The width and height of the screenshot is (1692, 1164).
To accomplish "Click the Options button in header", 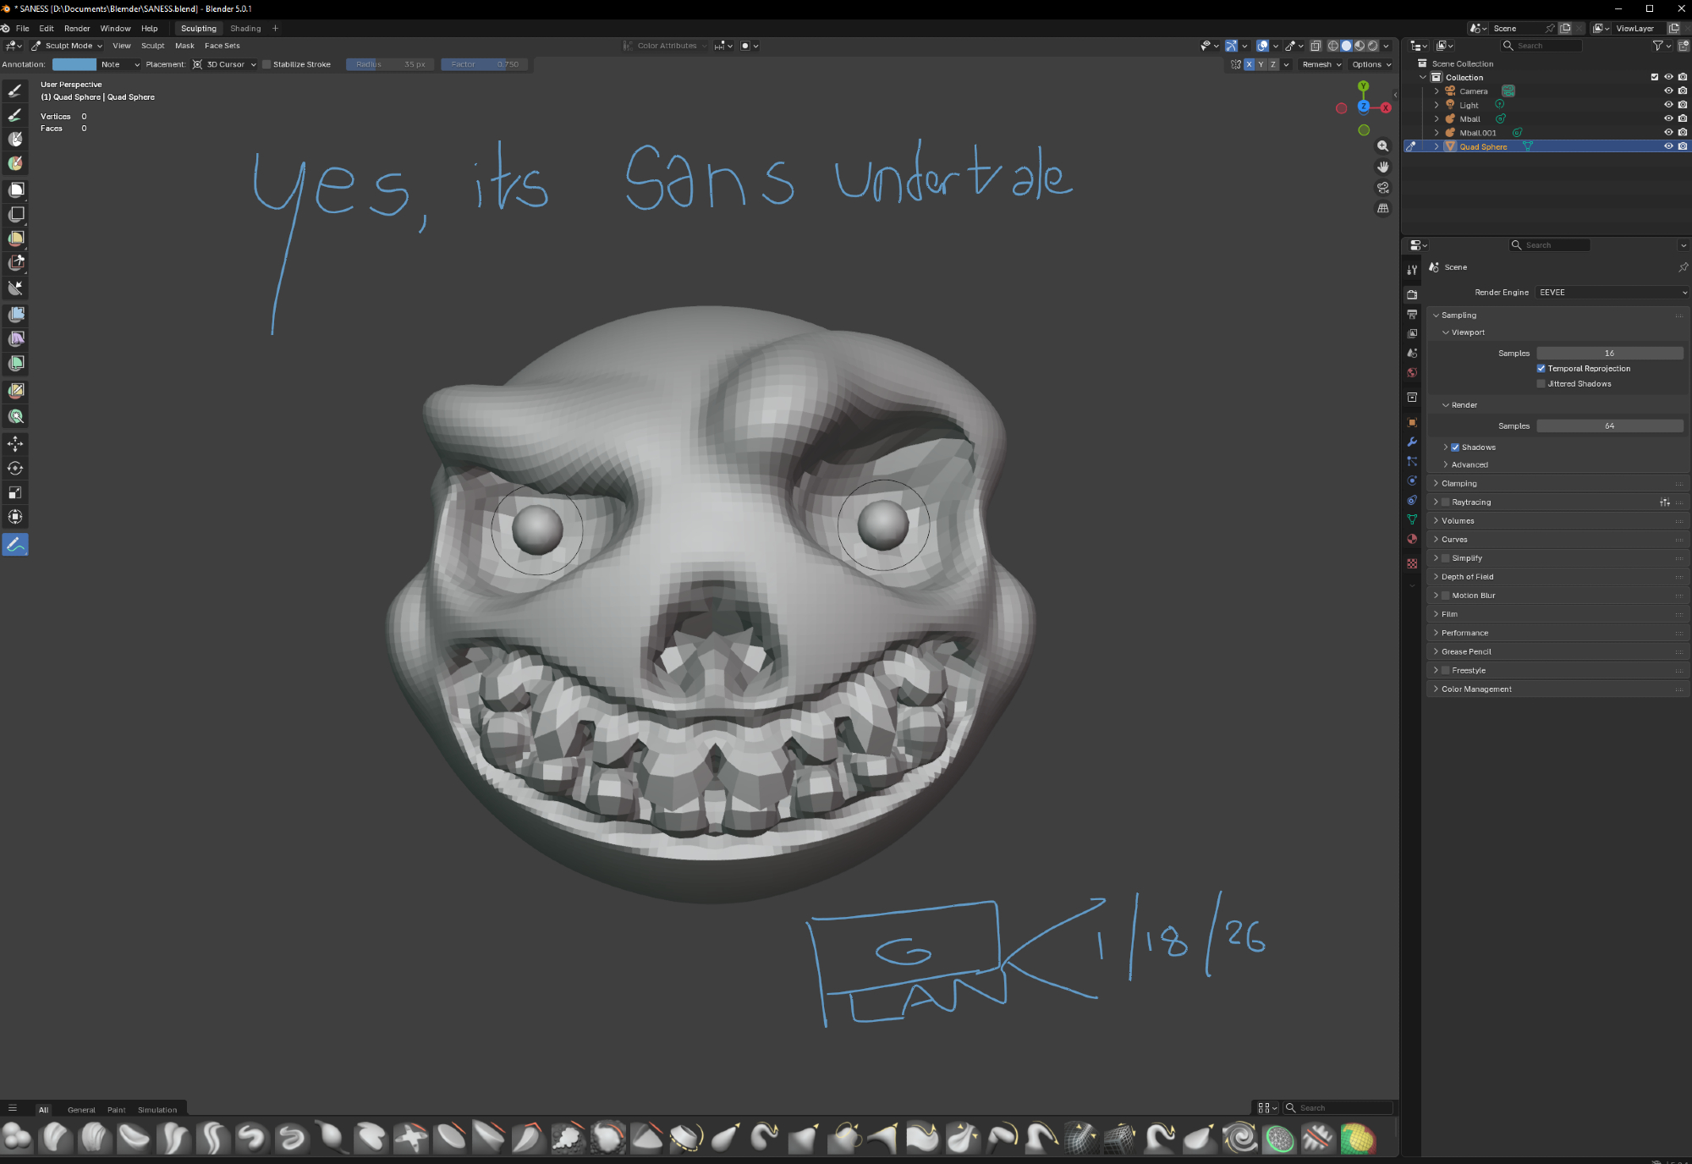I will [x=1371, y=64].
